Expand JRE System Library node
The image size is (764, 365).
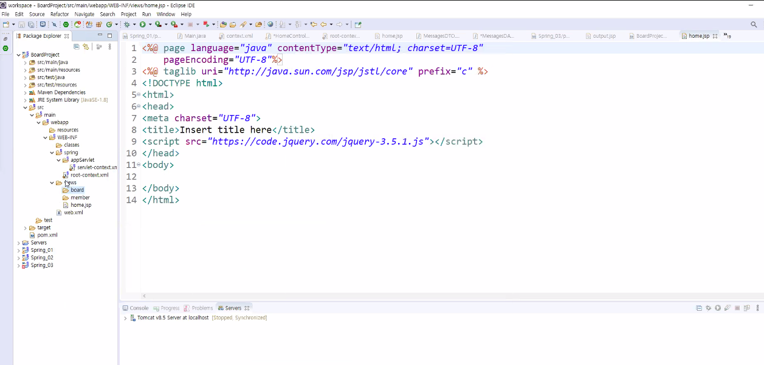[x=25, y=100]
